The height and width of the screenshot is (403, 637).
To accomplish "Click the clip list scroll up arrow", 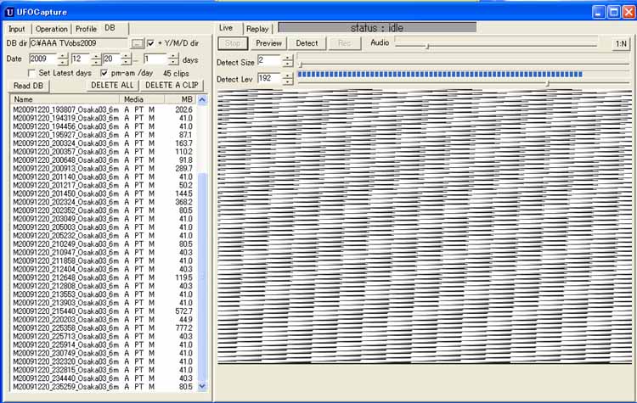I will click(202, 100).
